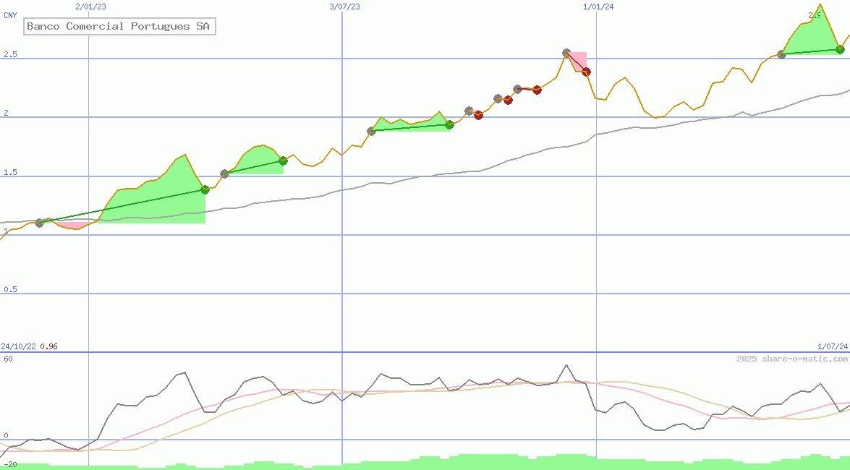Click the rightmost green exit marker
850x470 pixels.
click(840, 49)
